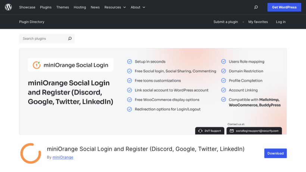The image size is (306, 172).
Task: Click the Log in link
Action: click(281, 22)
